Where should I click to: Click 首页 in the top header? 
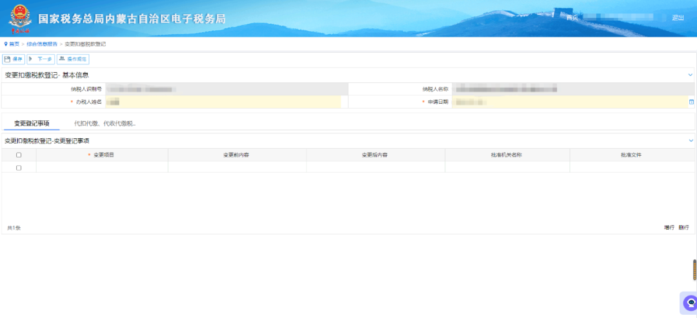pyautogui.click(x=572, y=18)
